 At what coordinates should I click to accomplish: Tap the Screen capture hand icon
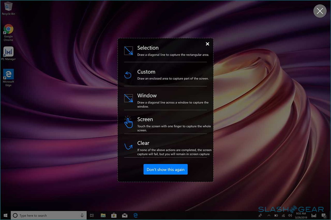pyautogui.click(x=128, y=123)
